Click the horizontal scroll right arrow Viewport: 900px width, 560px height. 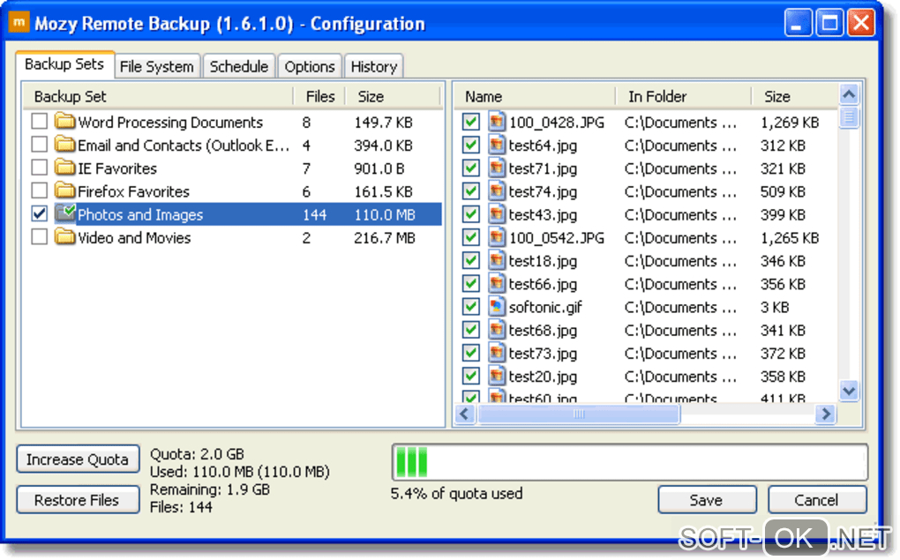click(x=825, y=414)
